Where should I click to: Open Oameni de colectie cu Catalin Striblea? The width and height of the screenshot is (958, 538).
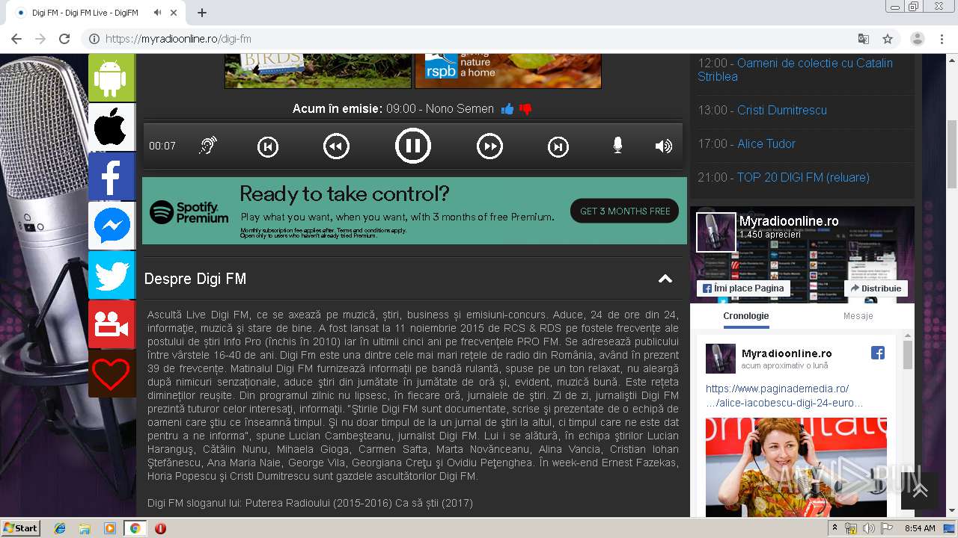795,69
